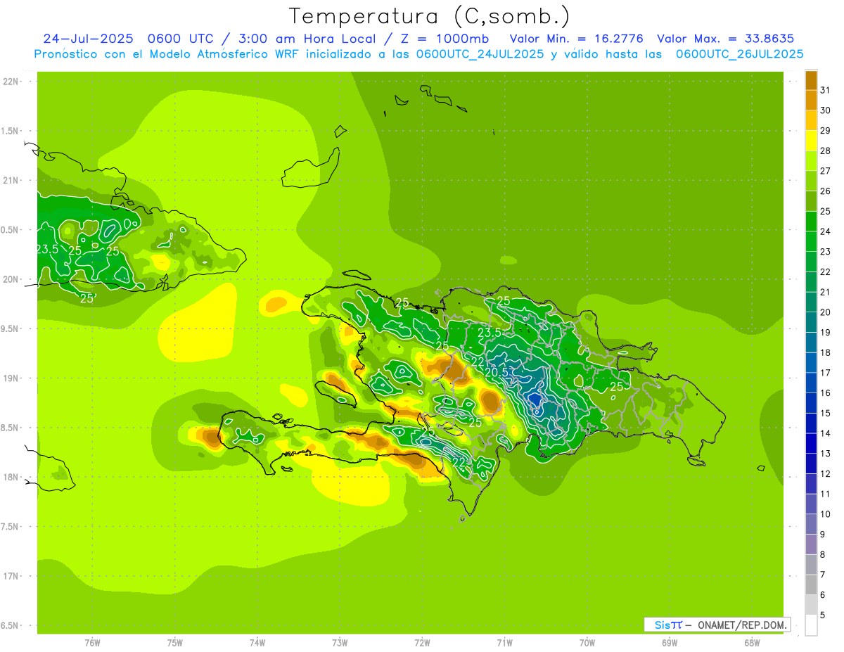Click 'Pronóstico con el Modelo Atmósferico WRF' text

click(168, 54)
